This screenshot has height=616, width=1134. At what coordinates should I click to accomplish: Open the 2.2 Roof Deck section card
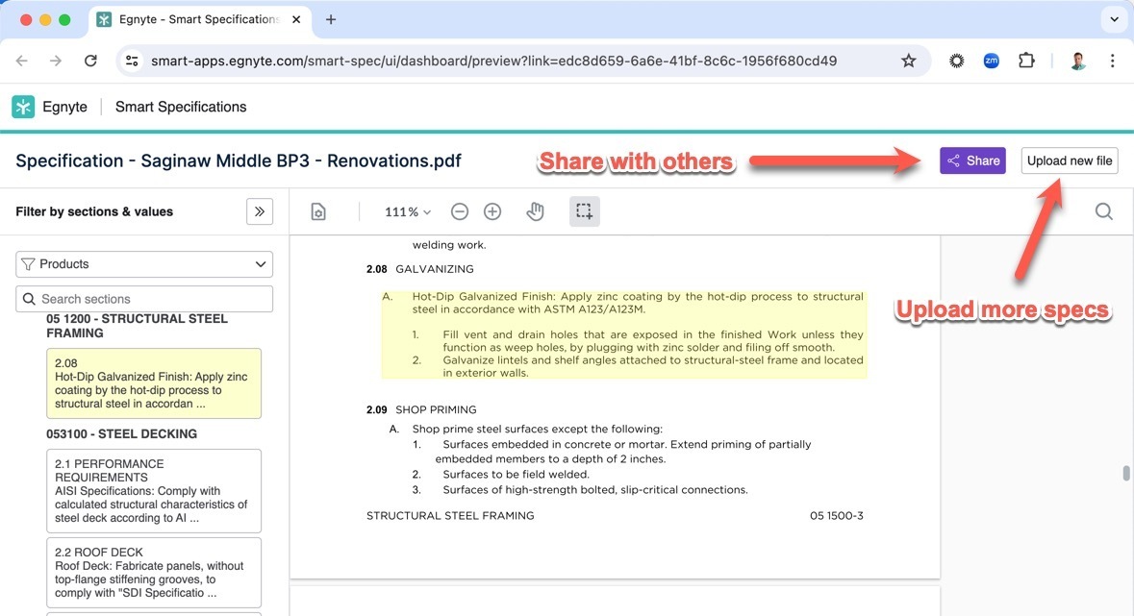154,572
